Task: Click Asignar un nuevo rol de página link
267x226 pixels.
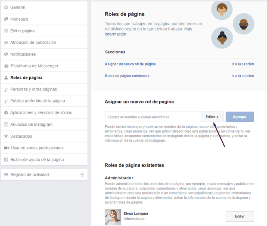Action: pyautogui.click(x=130, y=64)
